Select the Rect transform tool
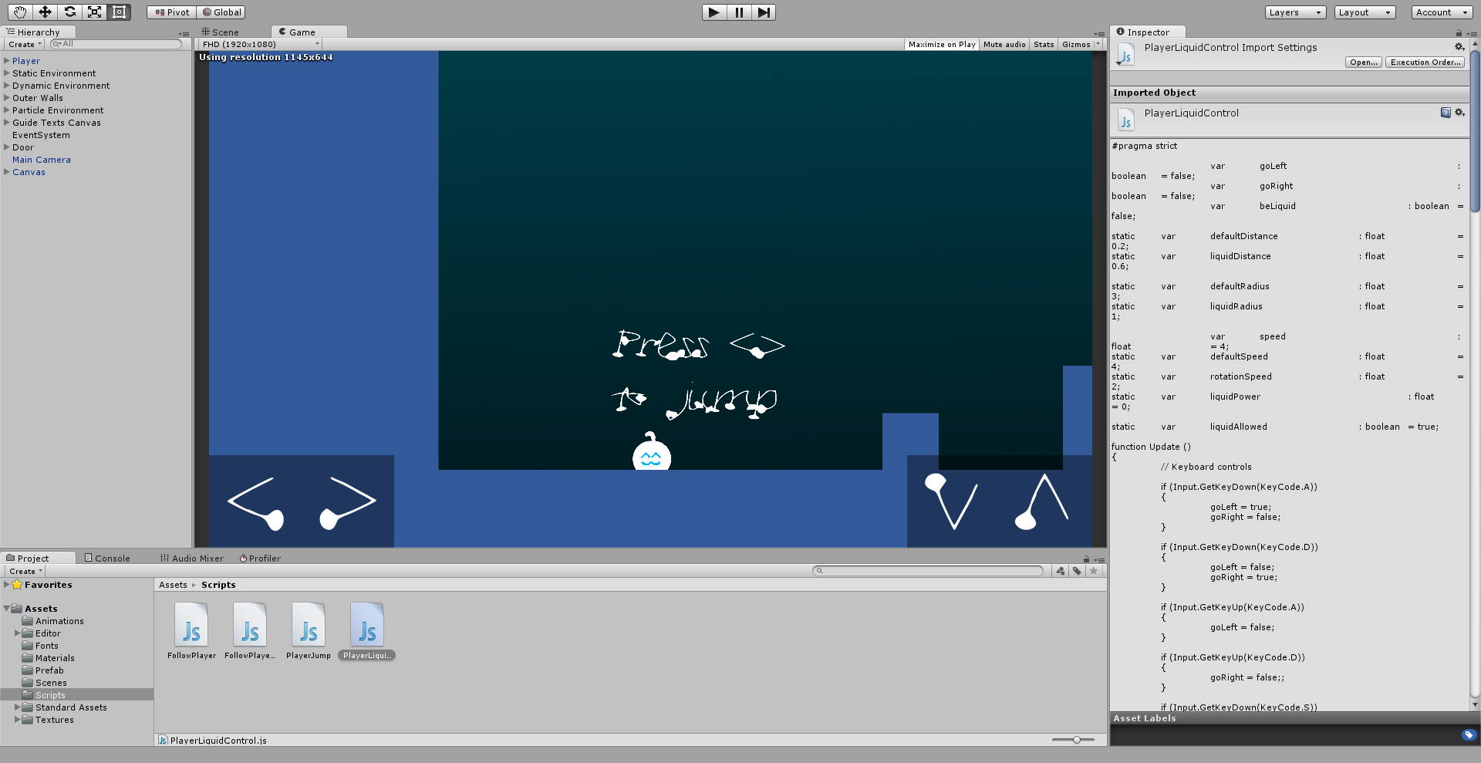This screenshot has height=763, width=1481. pyautogui.click(x=119, y=12)
